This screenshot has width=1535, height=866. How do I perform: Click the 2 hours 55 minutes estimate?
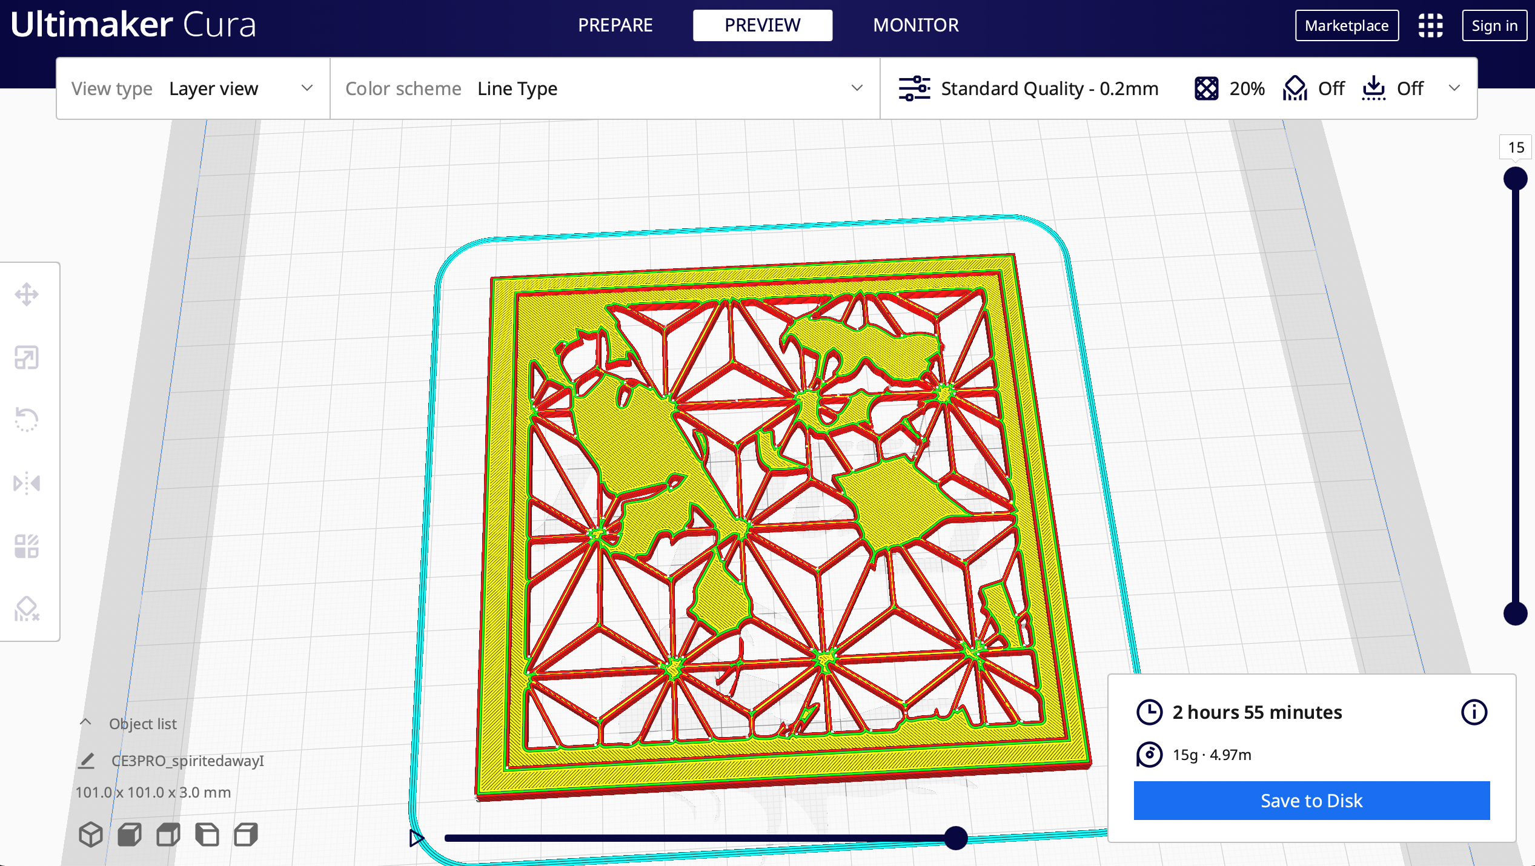pyautogui.click(x=1257, y=712)
